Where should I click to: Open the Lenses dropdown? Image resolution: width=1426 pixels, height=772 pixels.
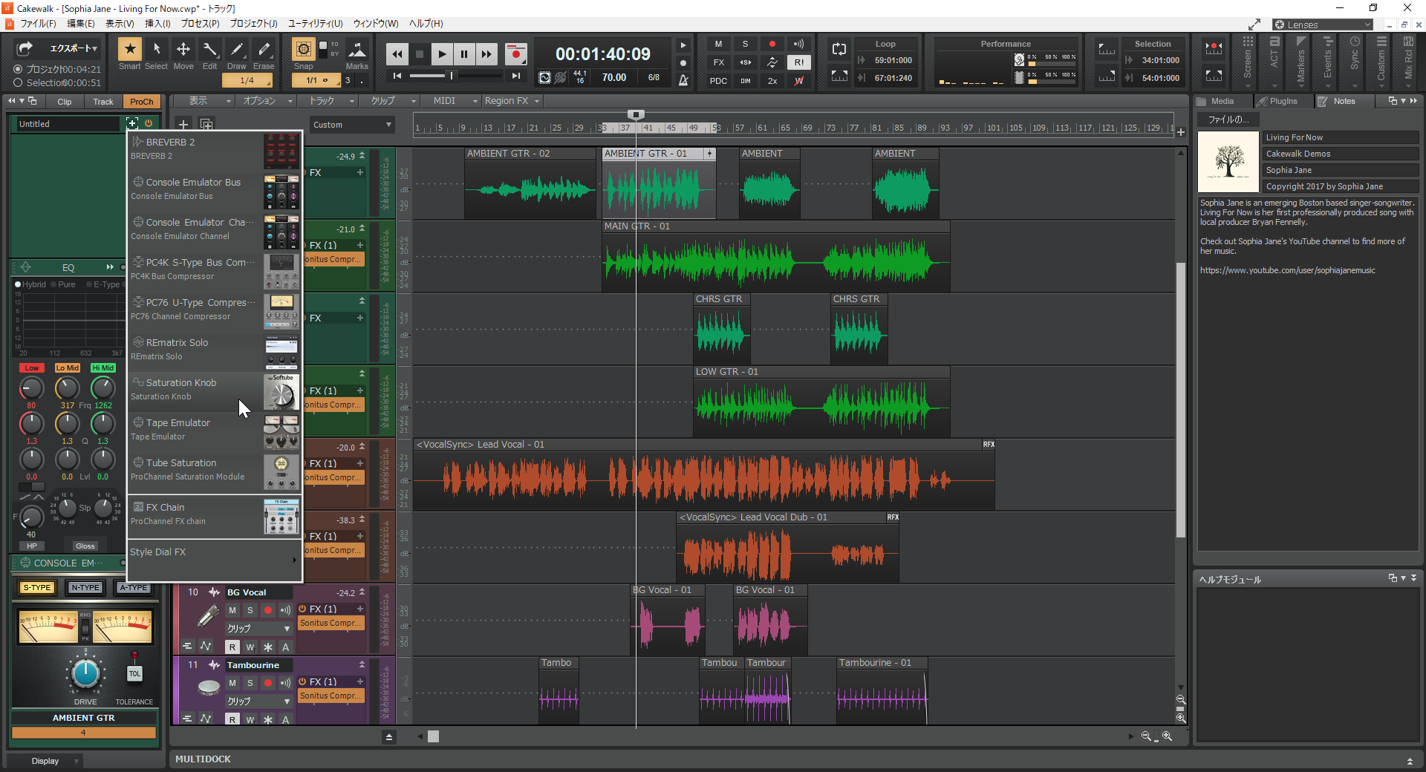click(1323, 24)
